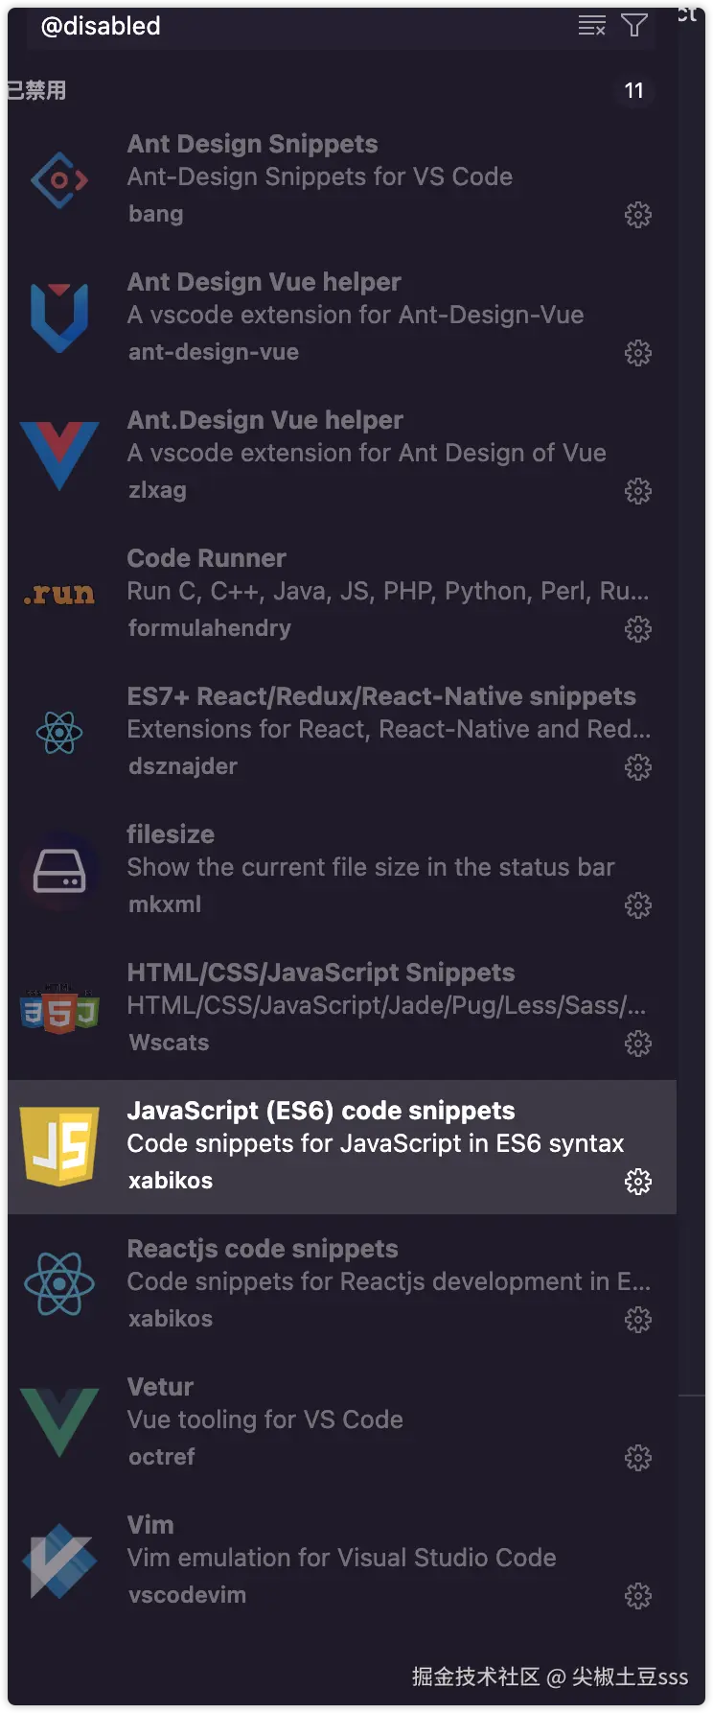Click gear icon for filesize extension
Screen dimensions: 713x1713
pos(638,905)
